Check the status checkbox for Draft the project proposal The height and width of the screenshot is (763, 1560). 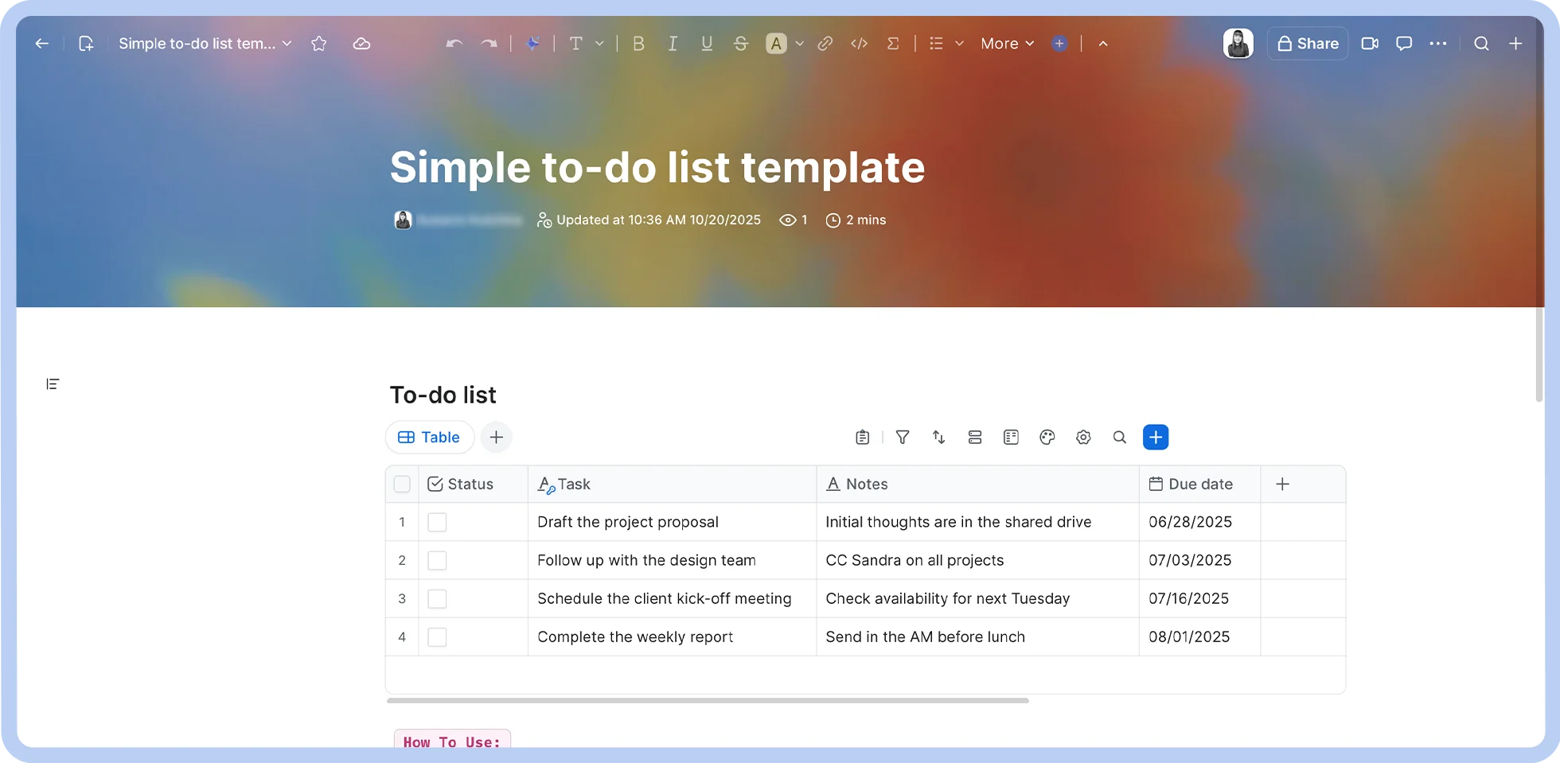437,522
